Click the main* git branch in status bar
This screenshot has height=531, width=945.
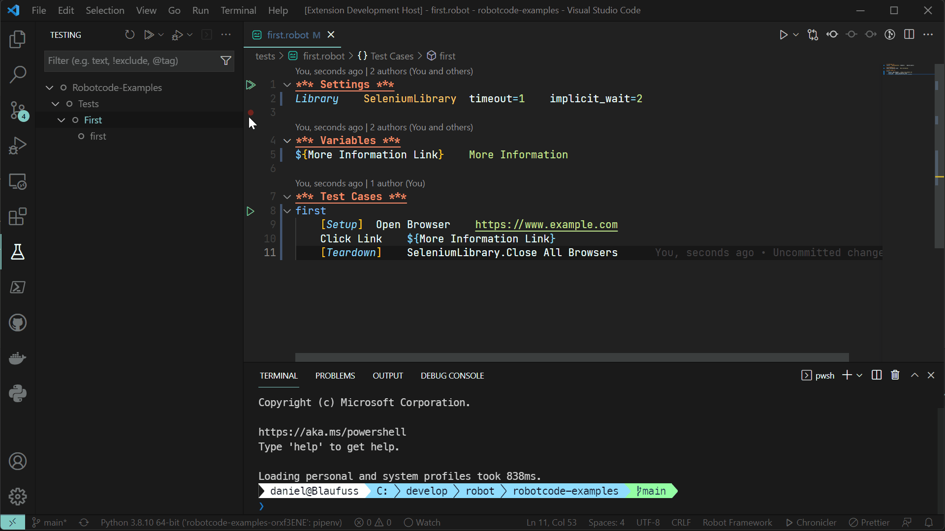point(49,522)
